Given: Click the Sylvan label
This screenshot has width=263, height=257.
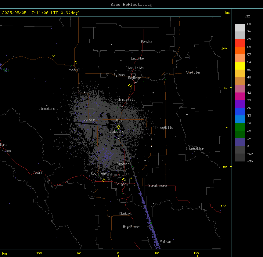Looking at the screenshot, I should coord(119,75).
